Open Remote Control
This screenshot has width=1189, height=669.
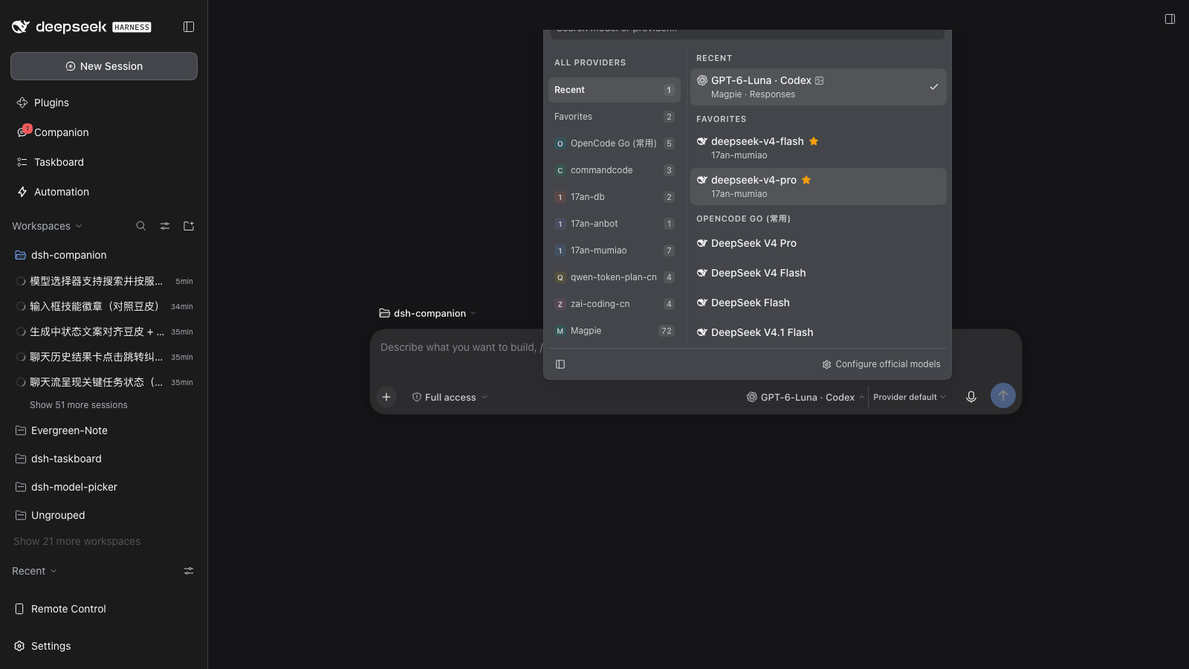(x=104, y=609)
